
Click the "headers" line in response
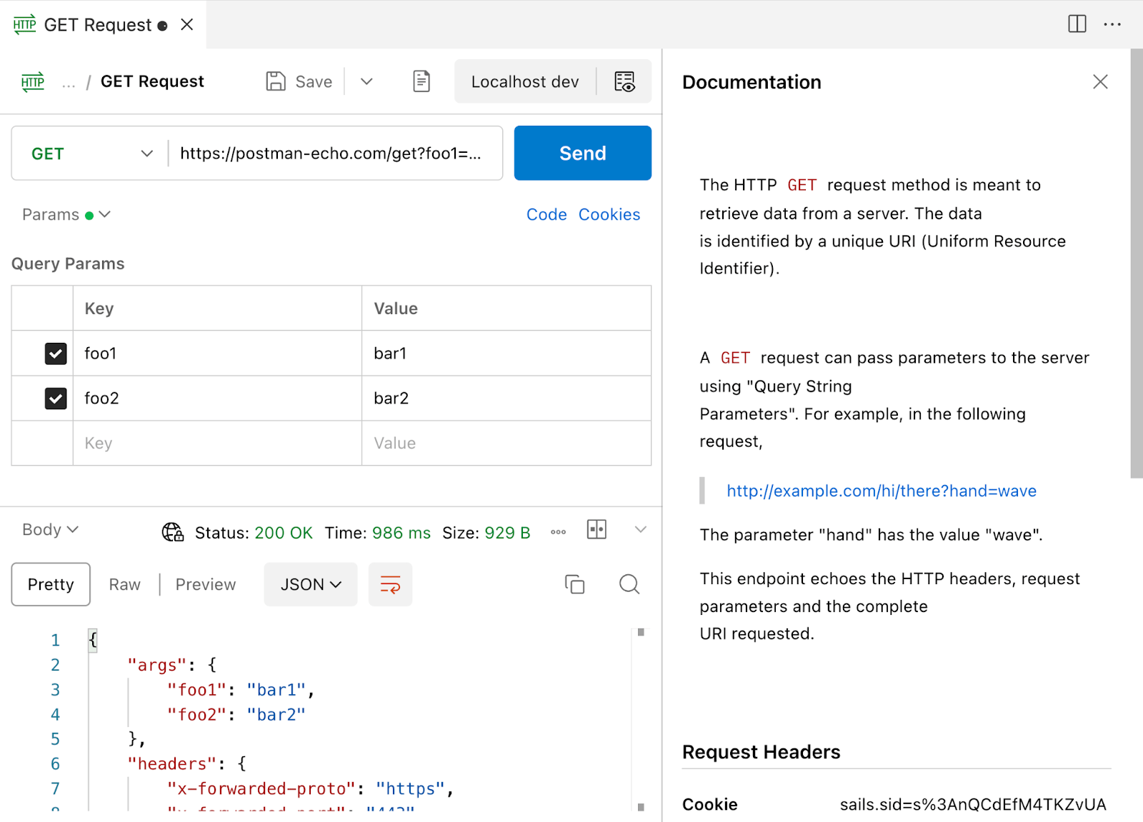187,763
